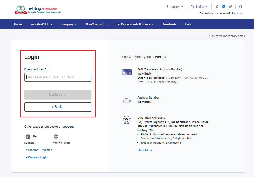Click the globe icon beside English
This screenshot has height=177, width=254.
pos(192,7)
